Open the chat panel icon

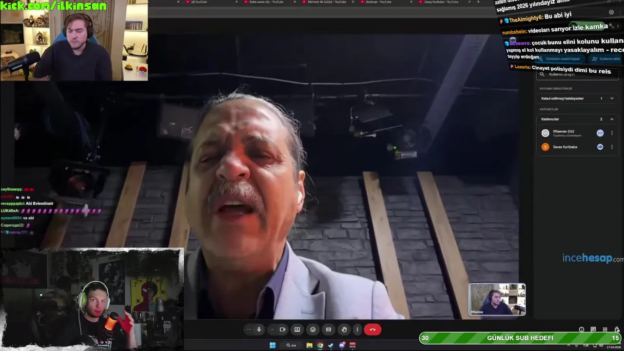593,330
